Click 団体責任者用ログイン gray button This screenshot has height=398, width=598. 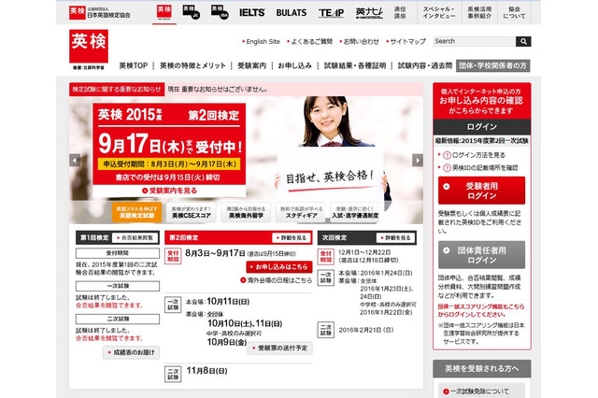pyautogui.click(x=482, y=255)
